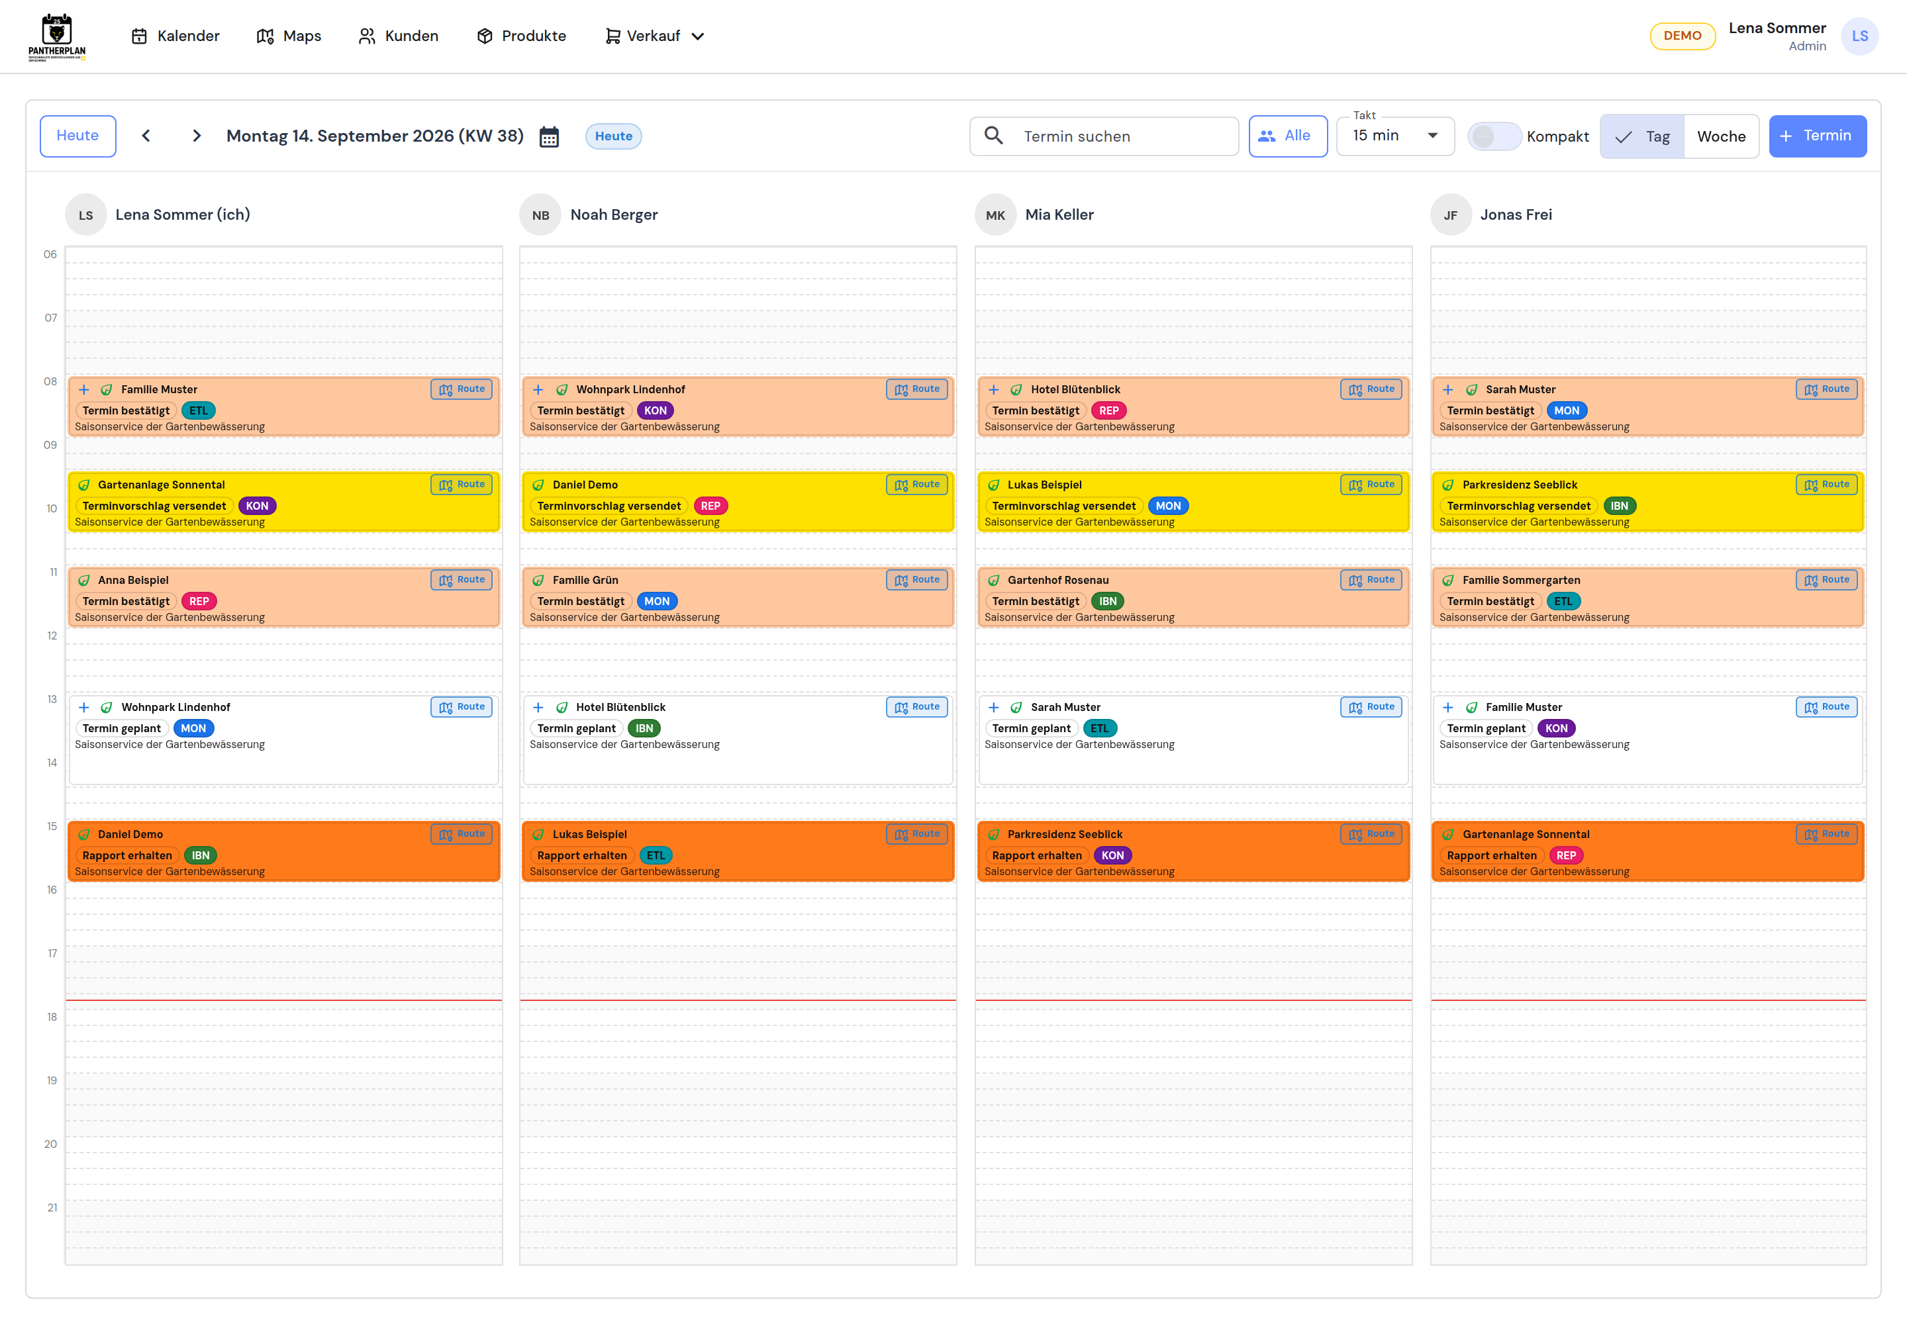1907x1324 pixels.
Task: Click the Termin suchen search field
Action: click(1104, 136)
